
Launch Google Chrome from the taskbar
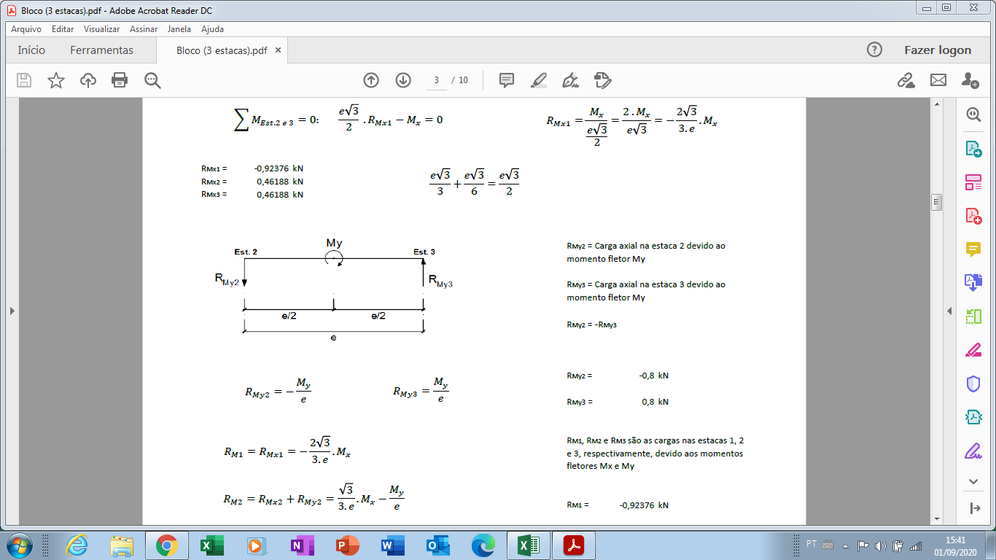tap(167, 545)
